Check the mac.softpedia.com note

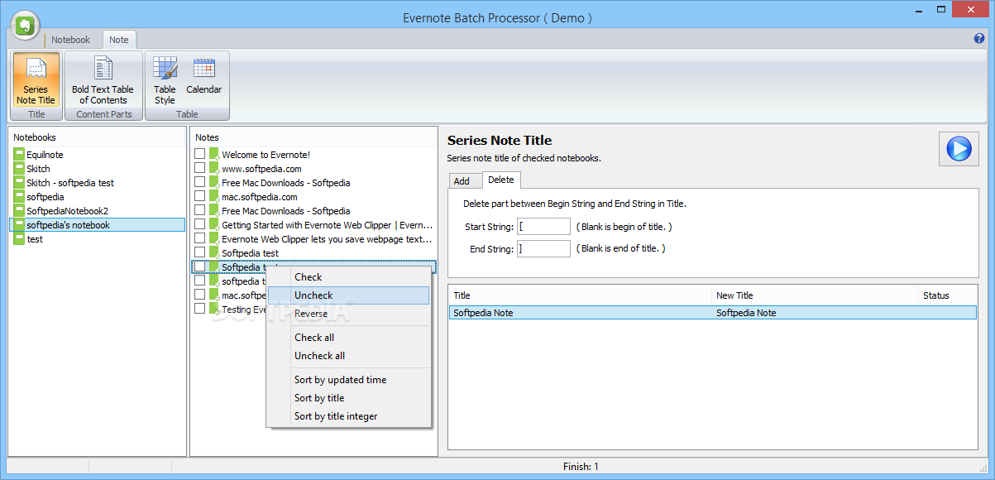pyautogui.click(x=199, y=196)
